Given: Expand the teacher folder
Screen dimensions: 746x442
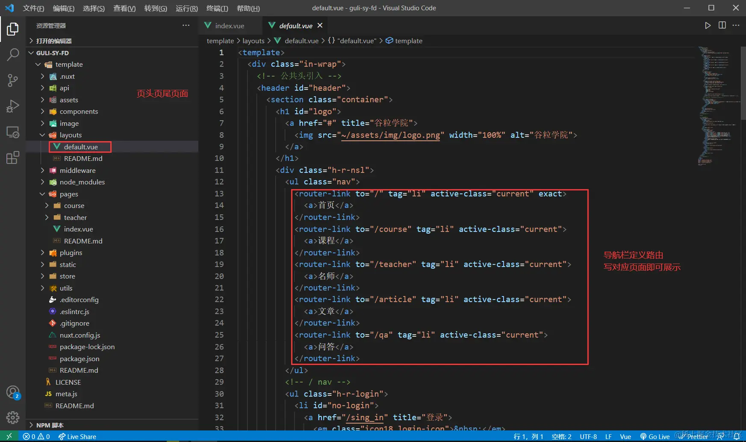Looking at the screenshot, I should (113, 218).
